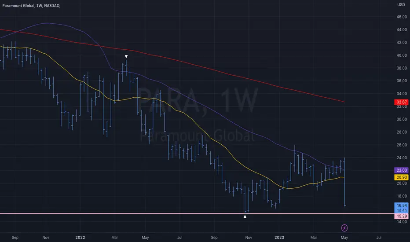The height and width of the screenshot is (242, 410).
Task: Click the 2023 label on time axis
Action: pyautogui.click(x=279, y=238)
